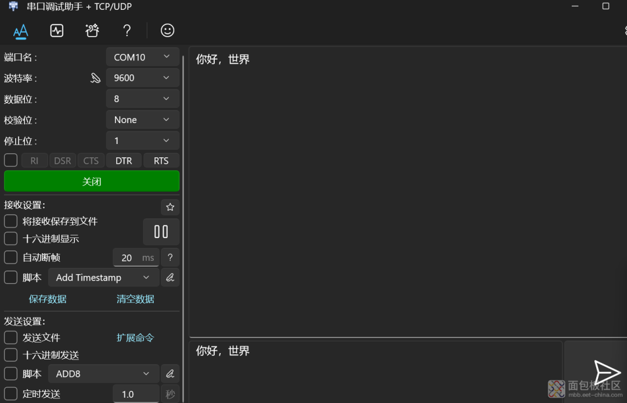
Task: Open the 端口名 COM10 dropdown
Action: [143, 57]
